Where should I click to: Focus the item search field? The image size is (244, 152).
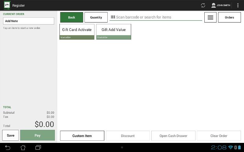[x=157, y=17]
